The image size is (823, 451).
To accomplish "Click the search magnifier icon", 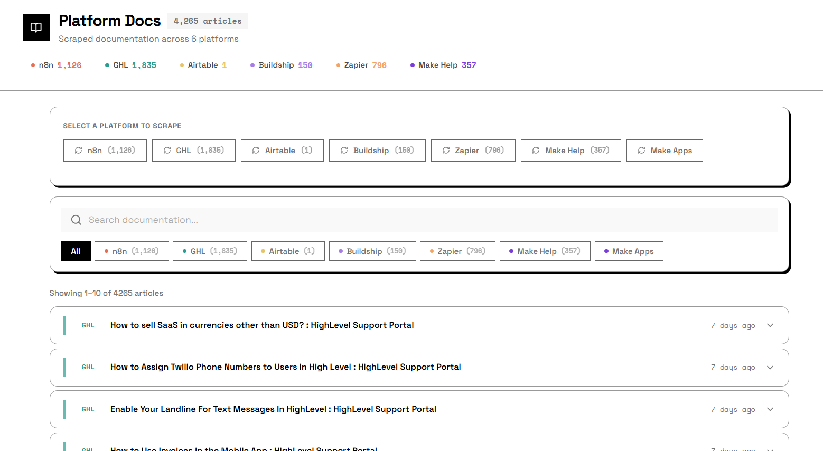I will 76,220.
